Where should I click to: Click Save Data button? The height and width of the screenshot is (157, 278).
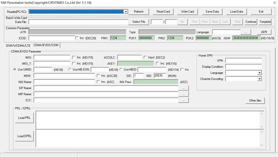212,12
